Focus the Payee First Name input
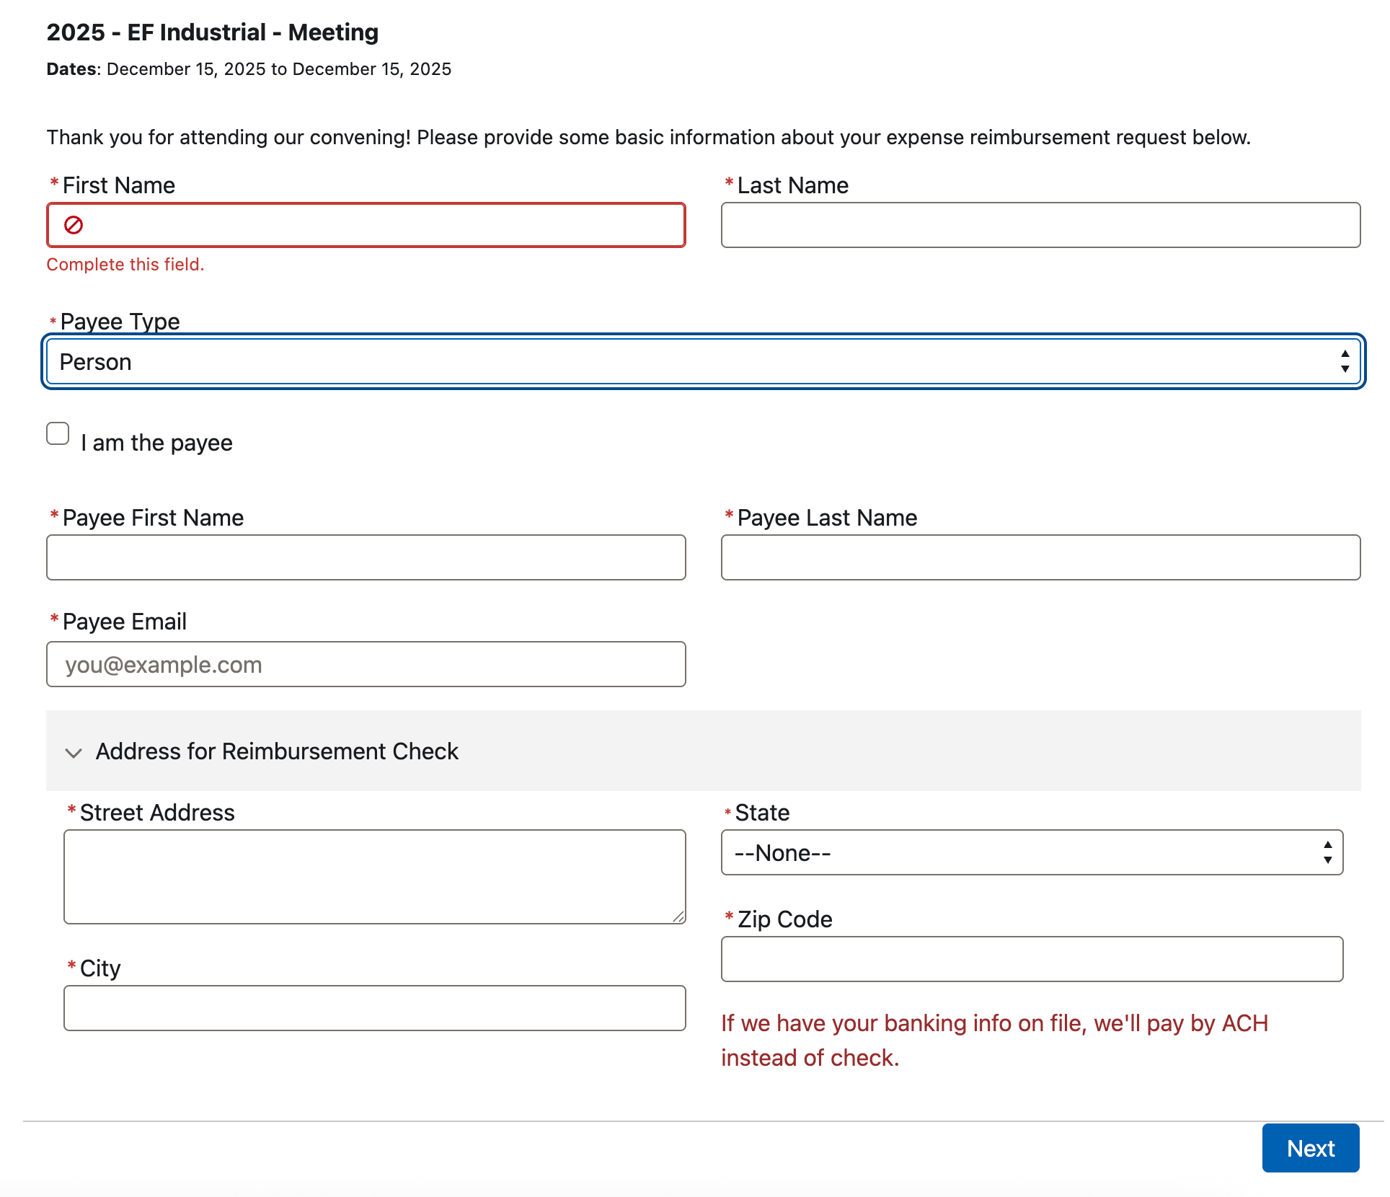 click(x=366, y=557)
